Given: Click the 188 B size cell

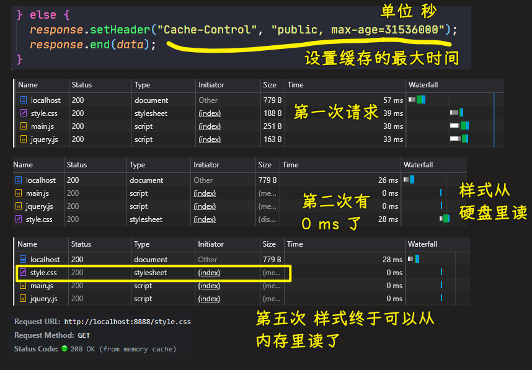Looking at the screenshot, I should [x=273, y=113].
